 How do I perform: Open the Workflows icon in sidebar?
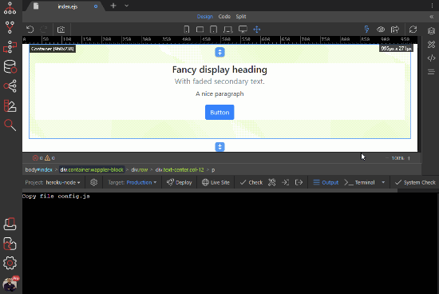[x=10, y=46]
